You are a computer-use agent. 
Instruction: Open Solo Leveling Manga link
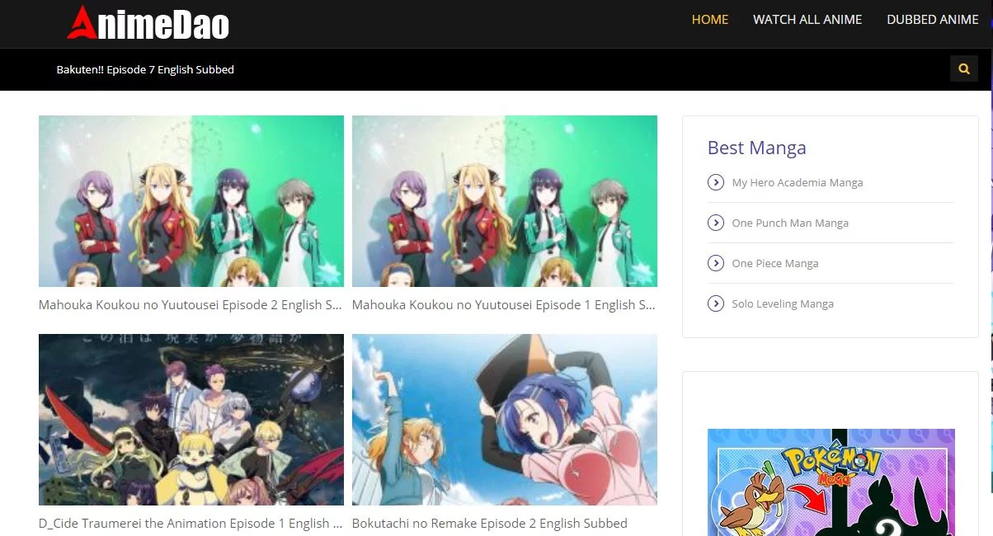783,303
